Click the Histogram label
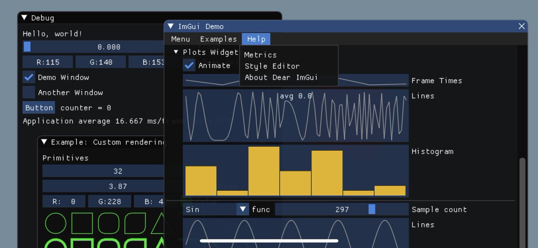The height and width of the screenshot is (248, 538). (433, 151)
